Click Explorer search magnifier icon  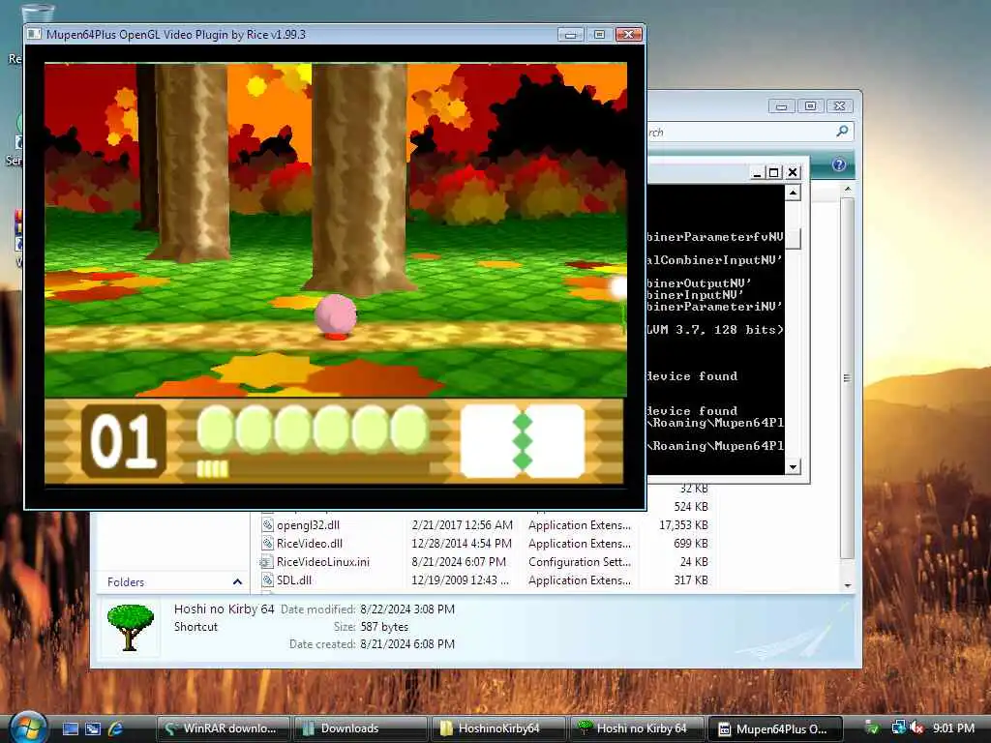pos(842,132)
